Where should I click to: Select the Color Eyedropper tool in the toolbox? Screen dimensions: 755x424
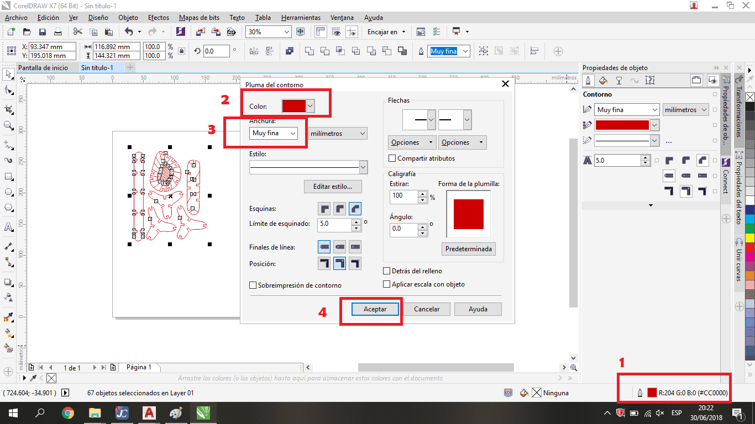(x=8, y=317)
